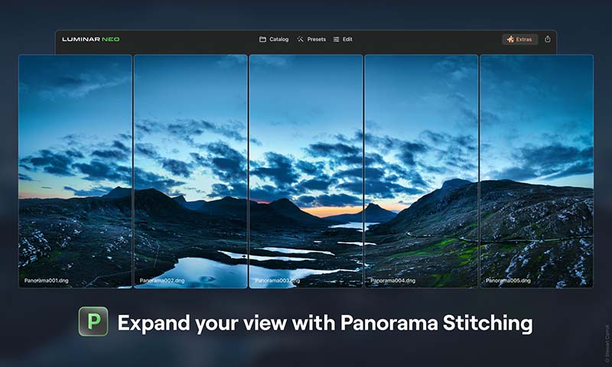Click the Panorama005.dng filename label

pos(508,281)
